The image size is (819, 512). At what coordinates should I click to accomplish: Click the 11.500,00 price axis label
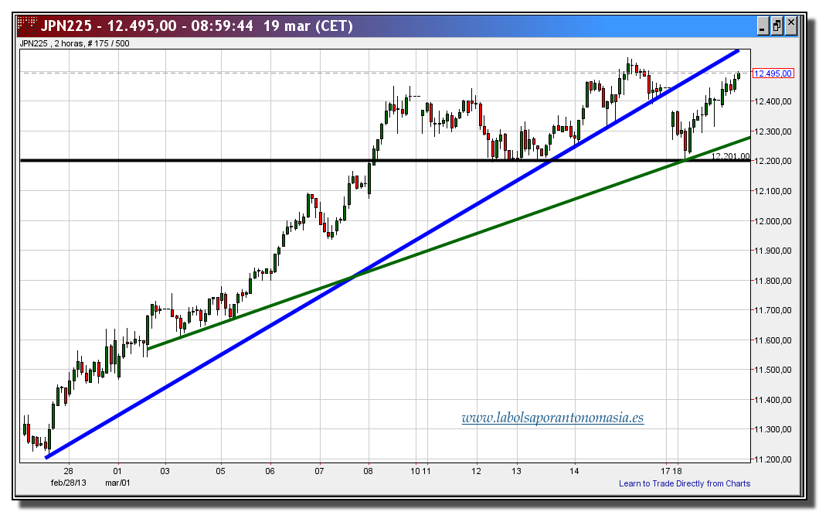pos(773,370)
